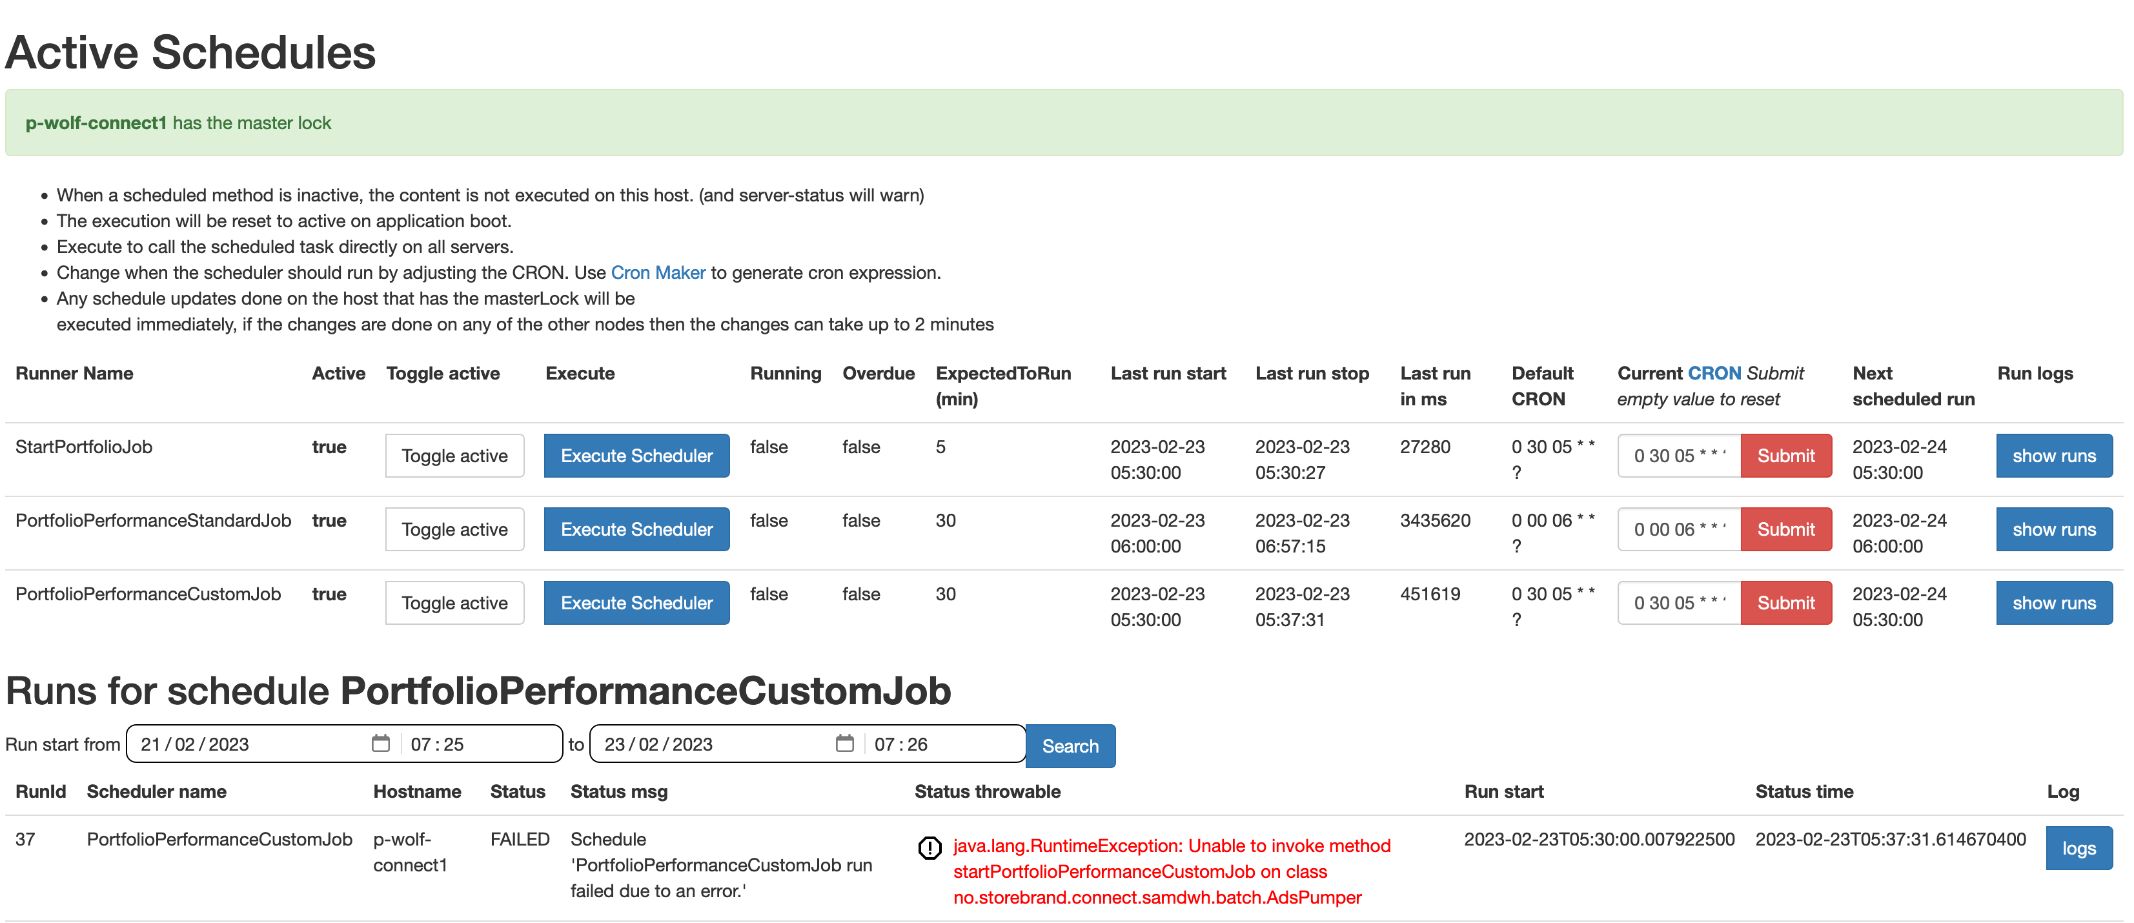Screen dimensions: 2134x923
Task: Open calendar picker for the 'to' date
Action: pyautogui.click(x=844, y=743)
